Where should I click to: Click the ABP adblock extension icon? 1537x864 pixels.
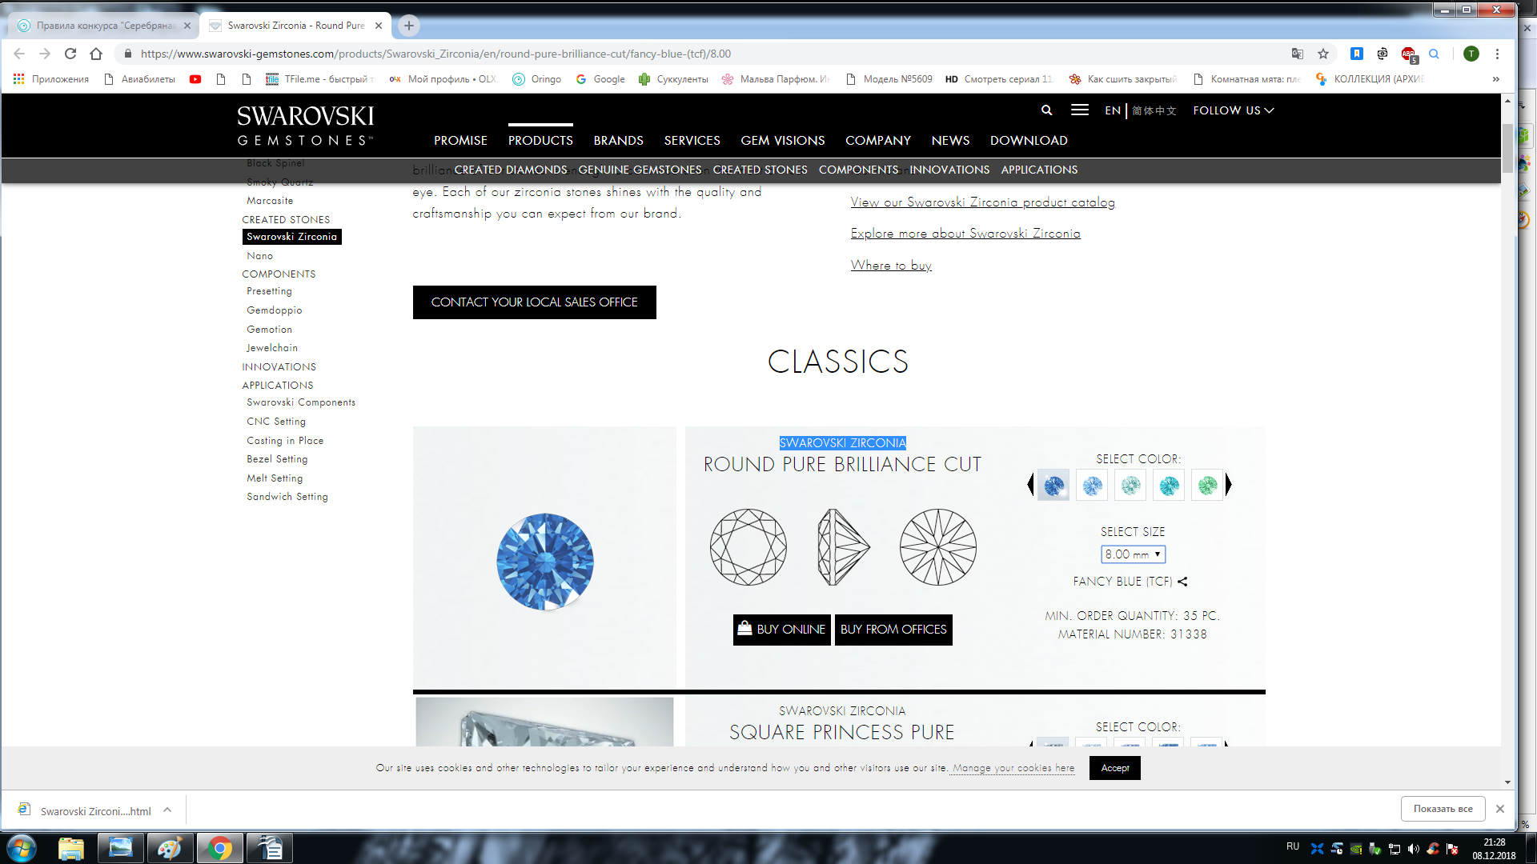tap(1409, 54)
